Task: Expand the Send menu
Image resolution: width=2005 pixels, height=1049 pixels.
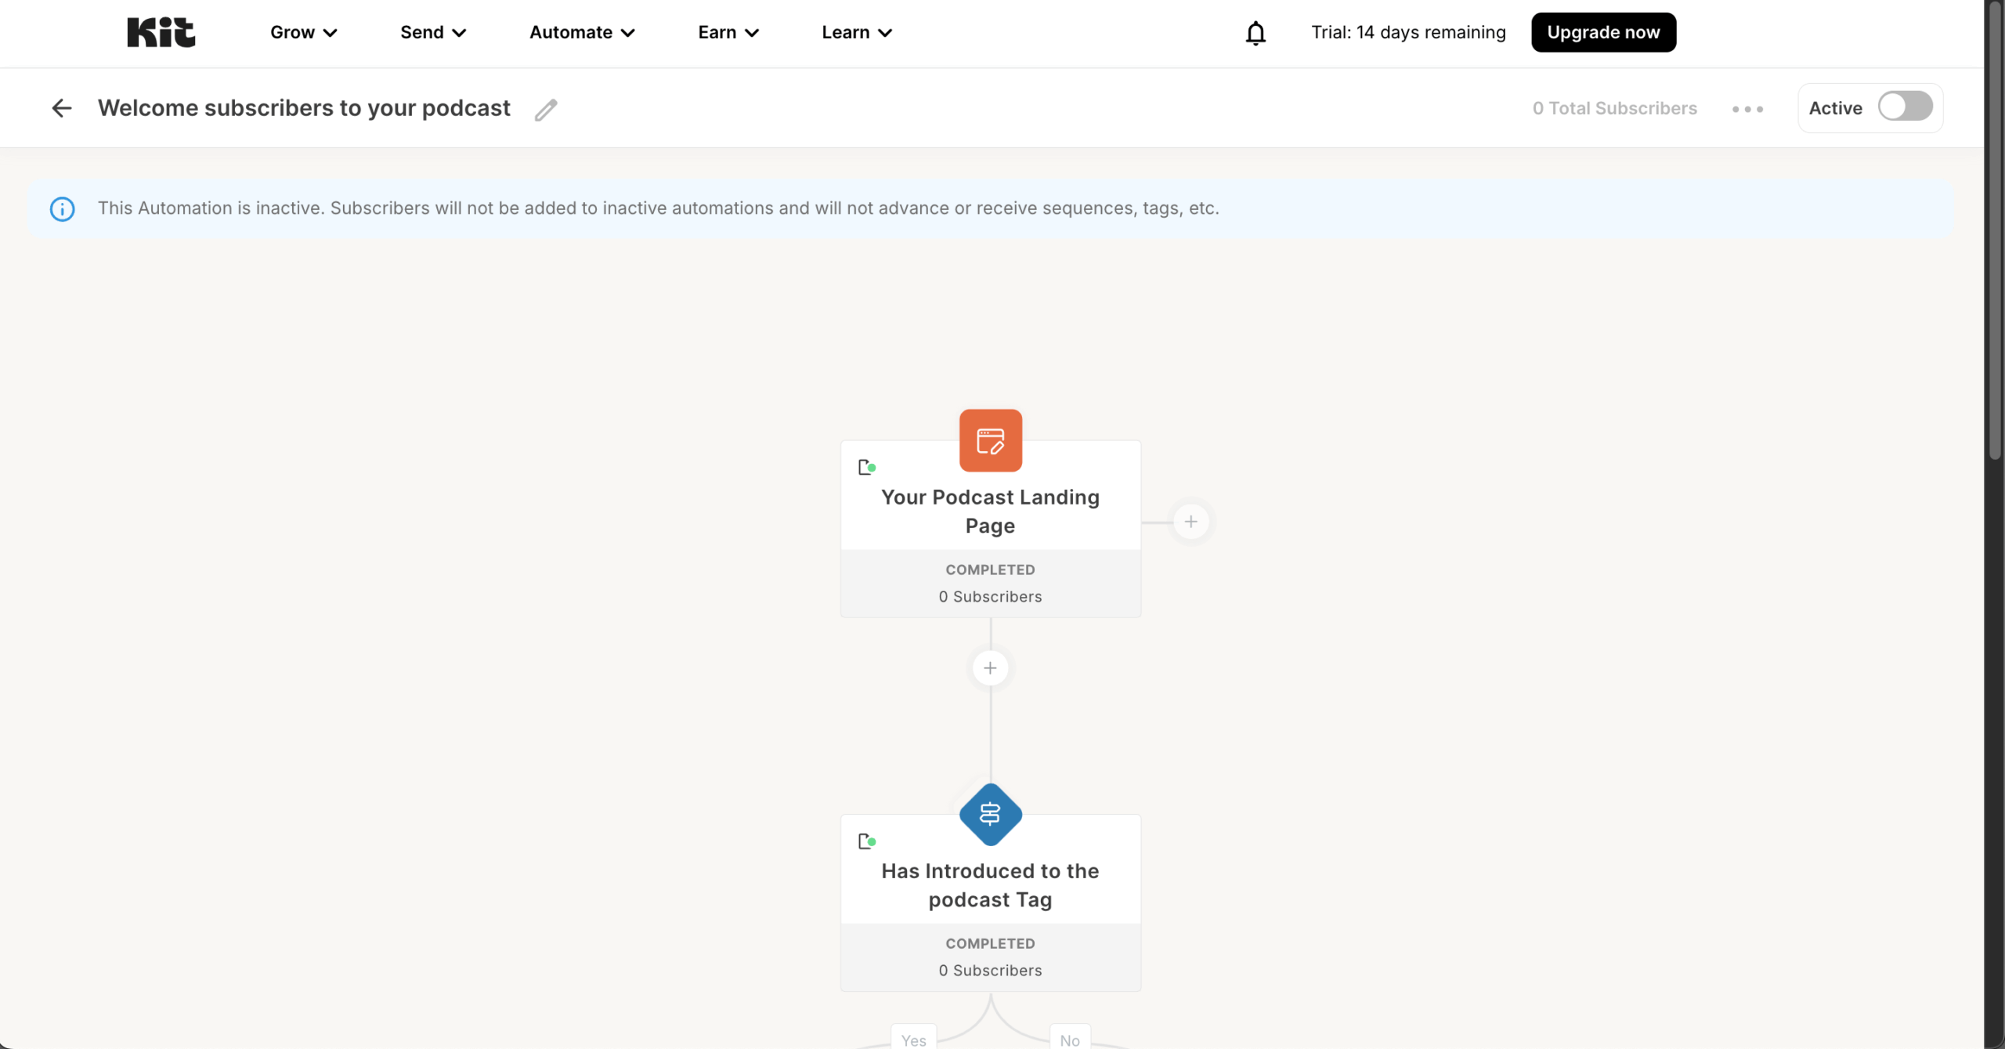Action: pyautogui.click(x=433, y=32)
